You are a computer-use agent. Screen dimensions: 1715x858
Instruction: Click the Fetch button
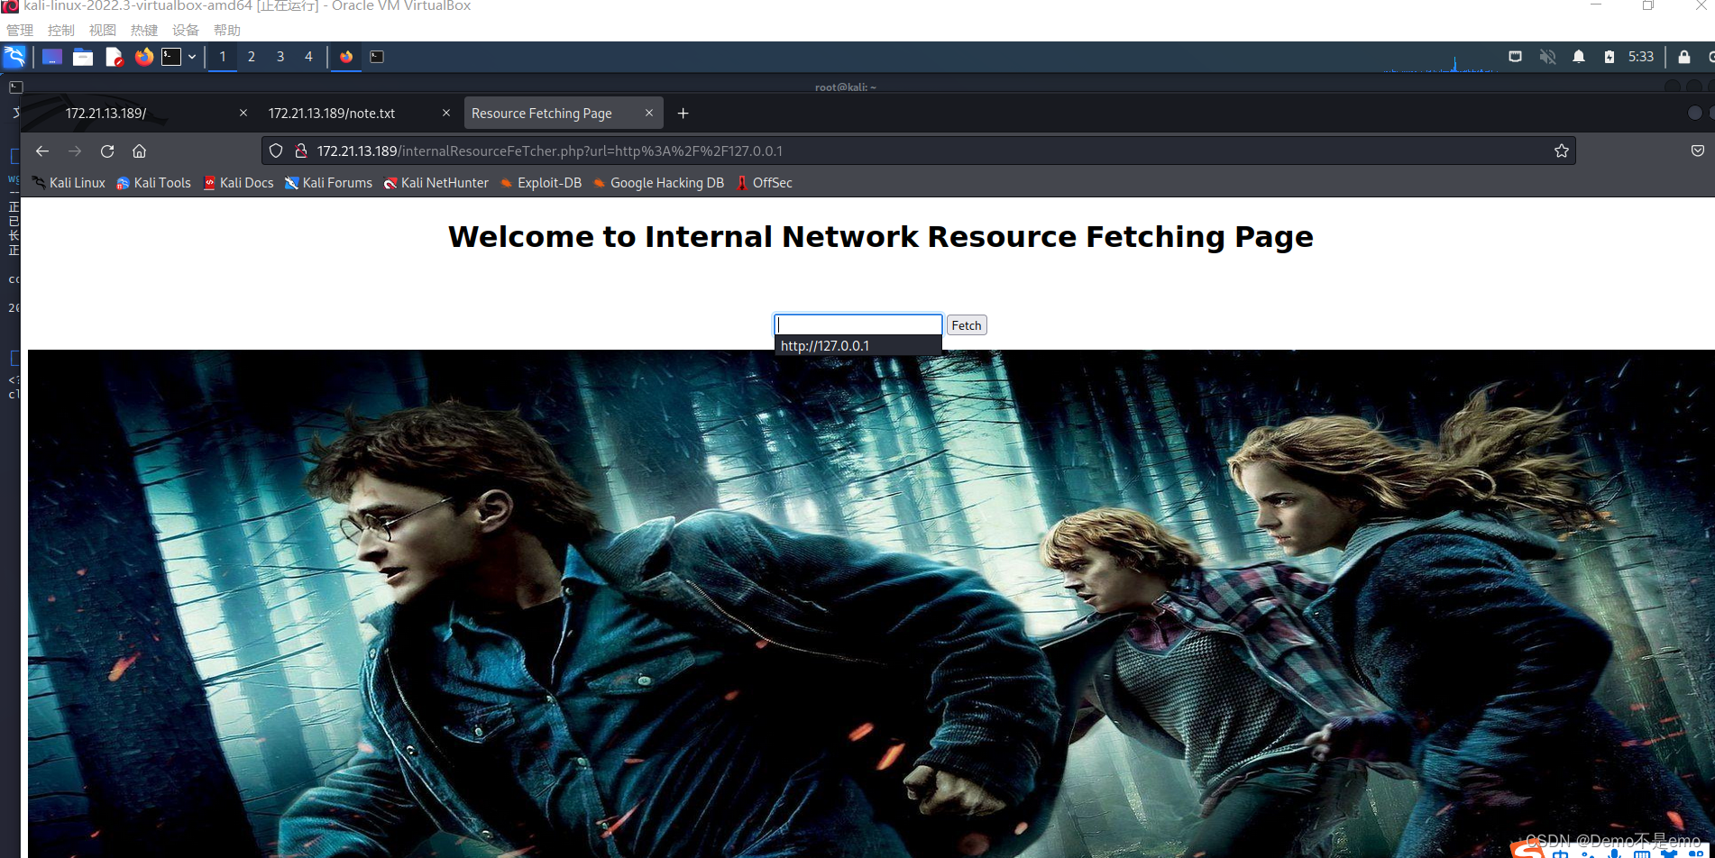967,325
